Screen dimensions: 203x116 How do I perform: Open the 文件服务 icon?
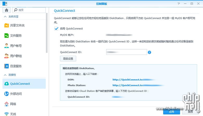pyautogui.click(x=7, y=36)
